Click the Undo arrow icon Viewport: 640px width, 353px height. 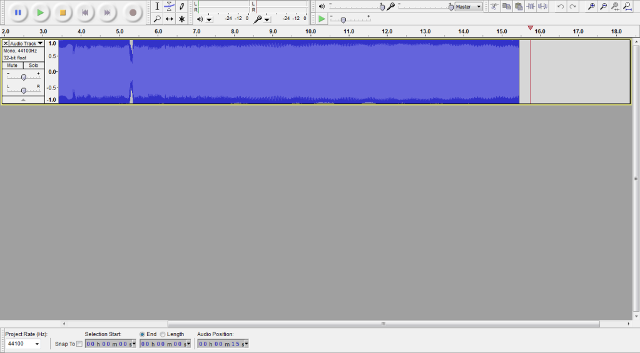(x=561, y=6)
